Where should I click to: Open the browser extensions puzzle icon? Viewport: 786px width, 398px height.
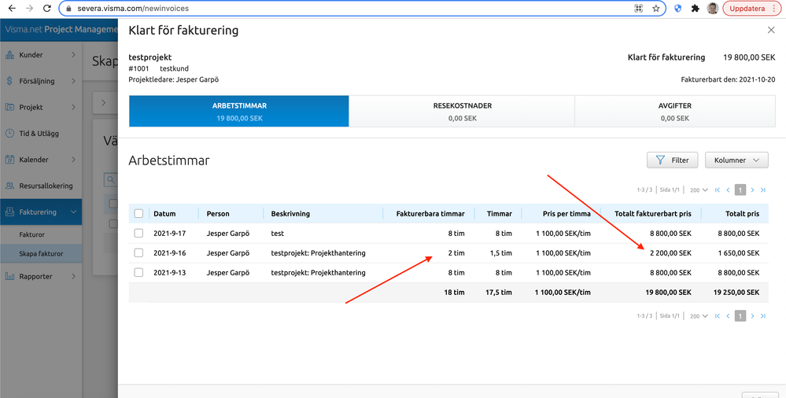[696, 9]
